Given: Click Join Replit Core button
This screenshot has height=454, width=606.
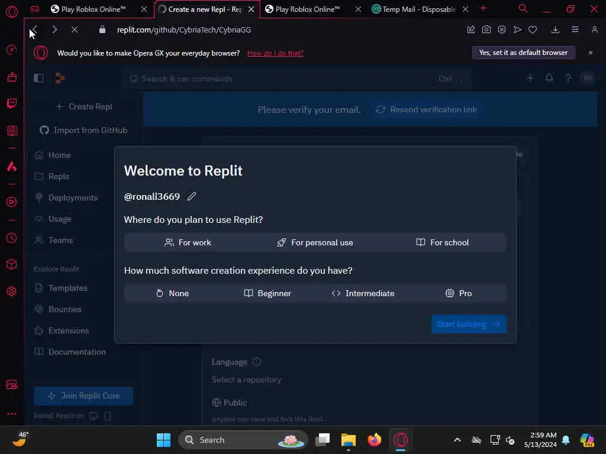Looking at the screenshot, I should click(x=83, y=396).
